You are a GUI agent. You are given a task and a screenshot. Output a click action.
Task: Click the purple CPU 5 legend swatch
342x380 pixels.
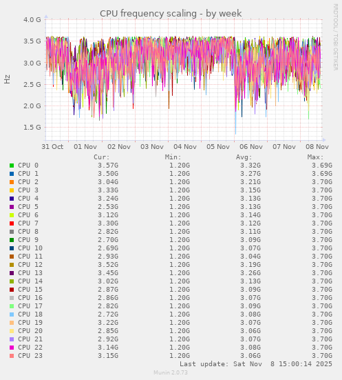[12, 207]
